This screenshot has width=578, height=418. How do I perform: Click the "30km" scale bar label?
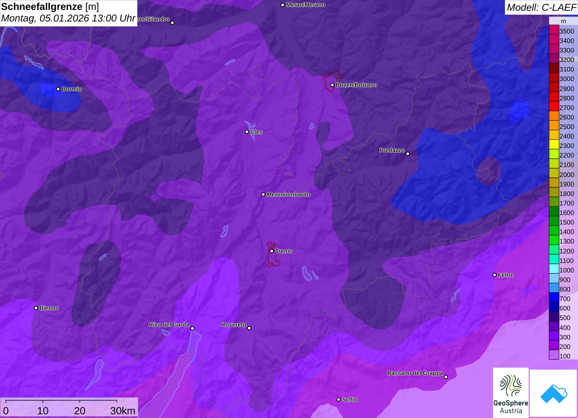[x=123, y=411]
